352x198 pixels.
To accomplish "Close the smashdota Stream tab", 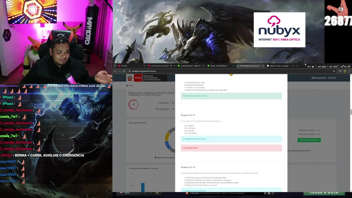I will (x=204, y=66).
